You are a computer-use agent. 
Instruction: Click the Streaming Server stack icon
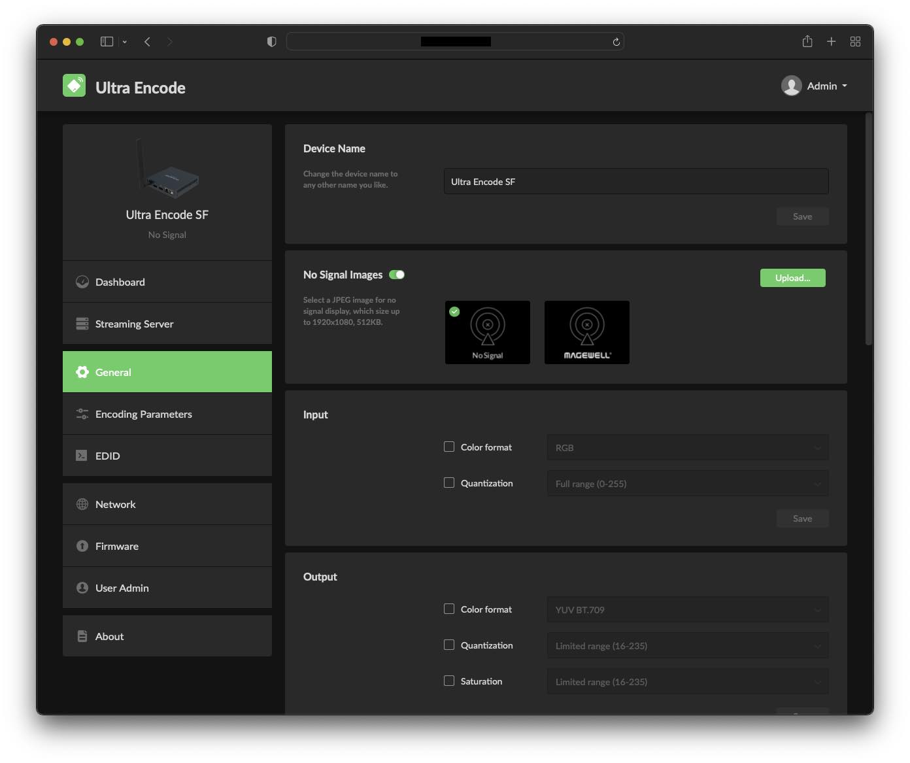[82, 324]
